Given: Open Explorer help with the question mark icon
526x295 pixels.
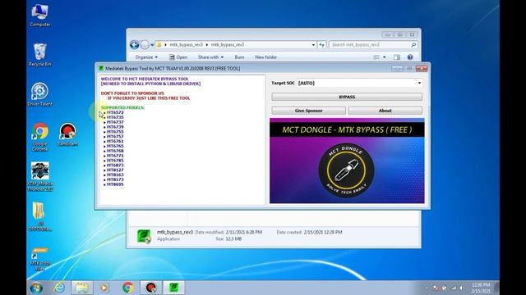Looking at the screenshot, I should click(x=410, y=57).
